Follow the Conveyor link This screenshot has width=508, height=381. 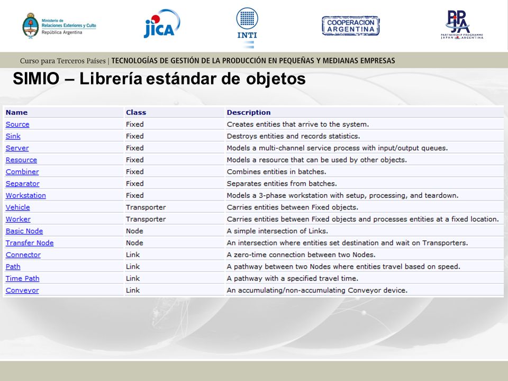[x=22, y=291]
